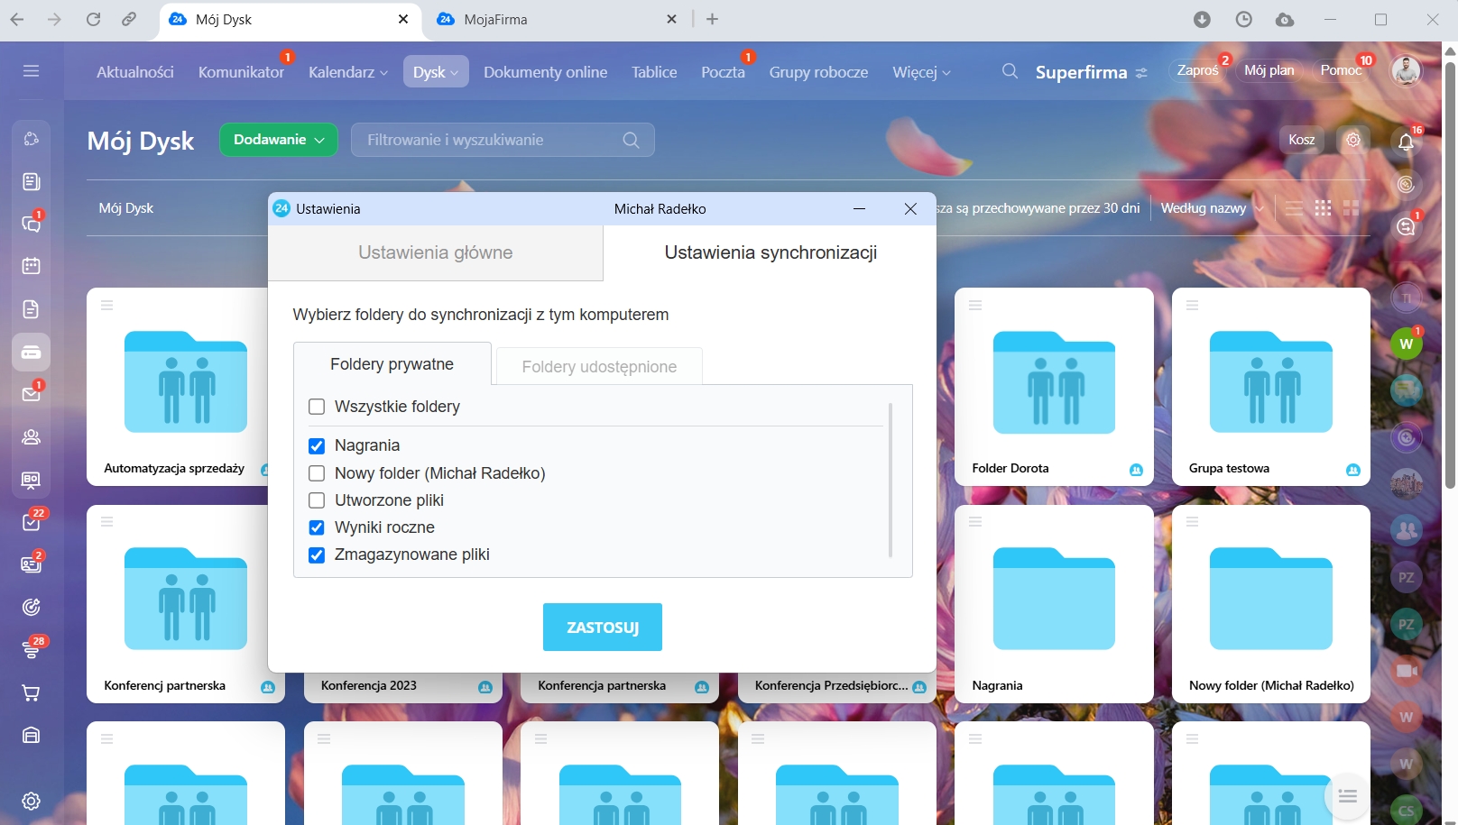
Task: Open Dokumenty online in navigation
Action: (545, 72)
